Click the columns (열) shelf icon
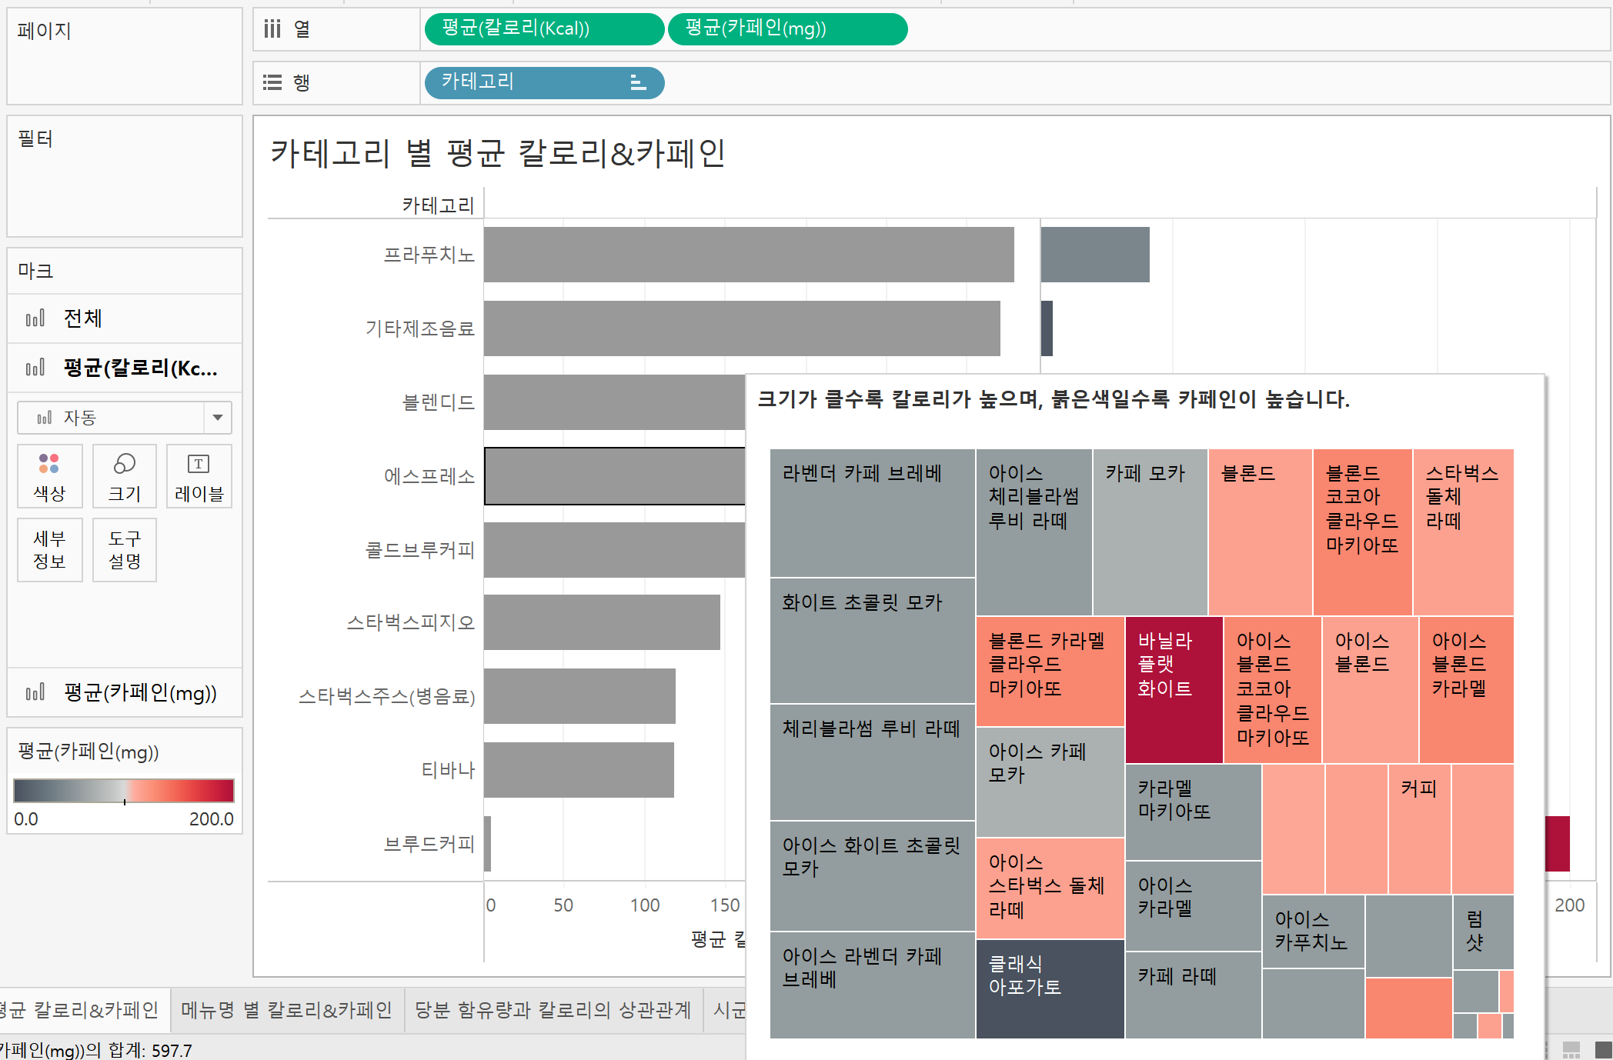The image size is (1613, 1060). [x=272, y=29]
